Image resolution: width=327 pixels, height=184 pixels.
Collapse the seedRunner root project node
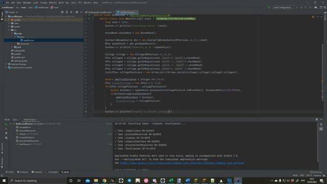(x=6, y=16)
